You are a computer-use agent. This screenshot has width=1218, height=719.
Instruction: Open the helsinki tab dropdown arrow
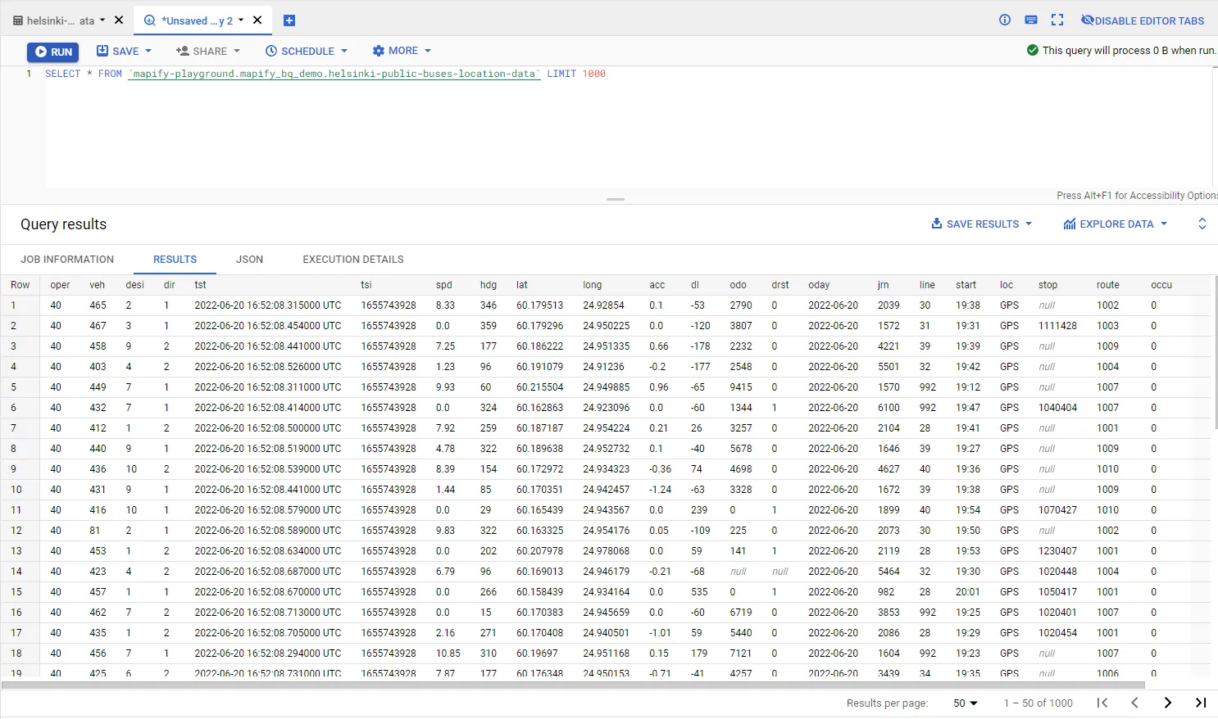(x=102, y=20)
